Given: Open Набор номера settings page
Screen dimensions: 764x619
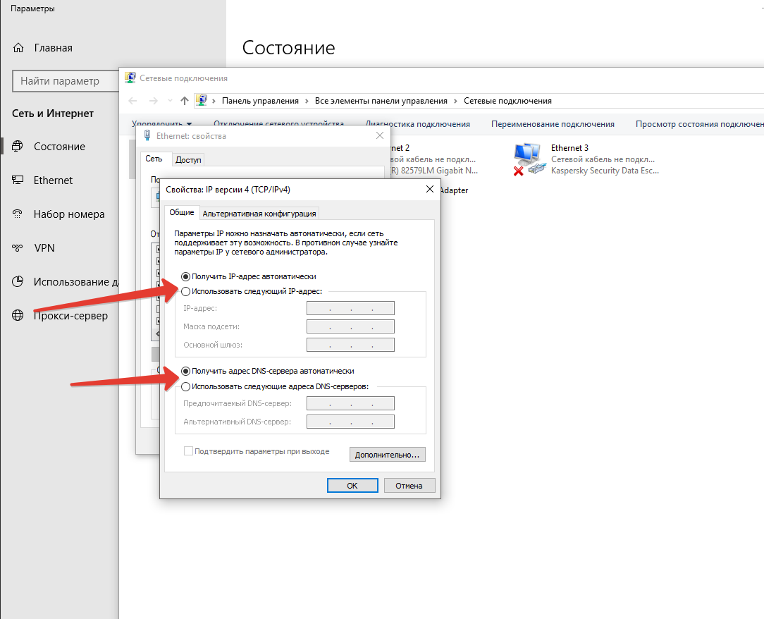Looking at the screenshot, I should pyautogui.click(x=69, y=214).
